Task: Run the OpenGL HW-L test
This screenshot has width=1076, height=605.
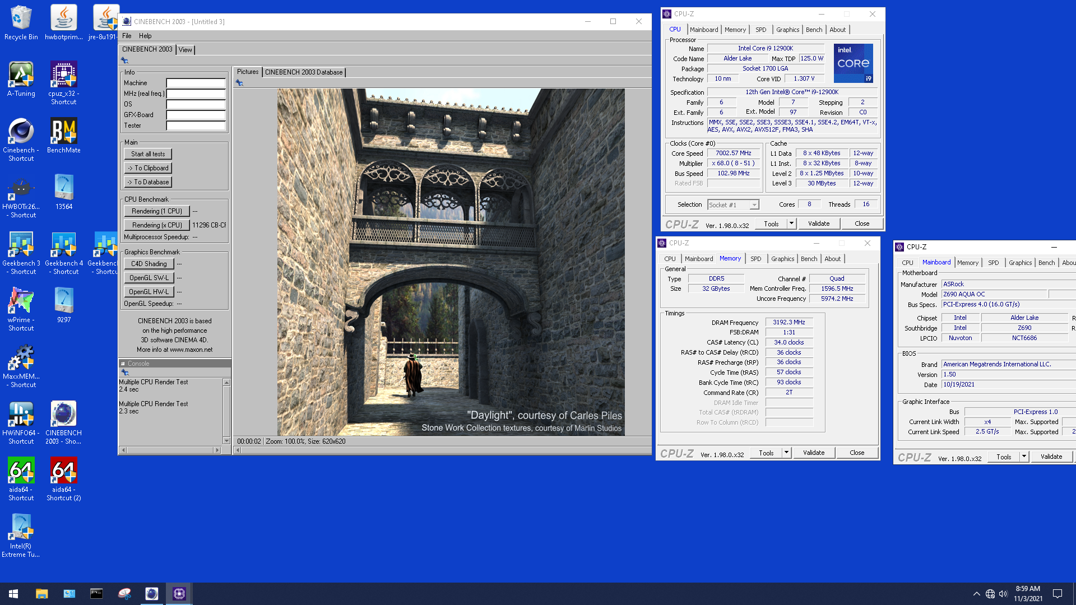Action: 149,292
